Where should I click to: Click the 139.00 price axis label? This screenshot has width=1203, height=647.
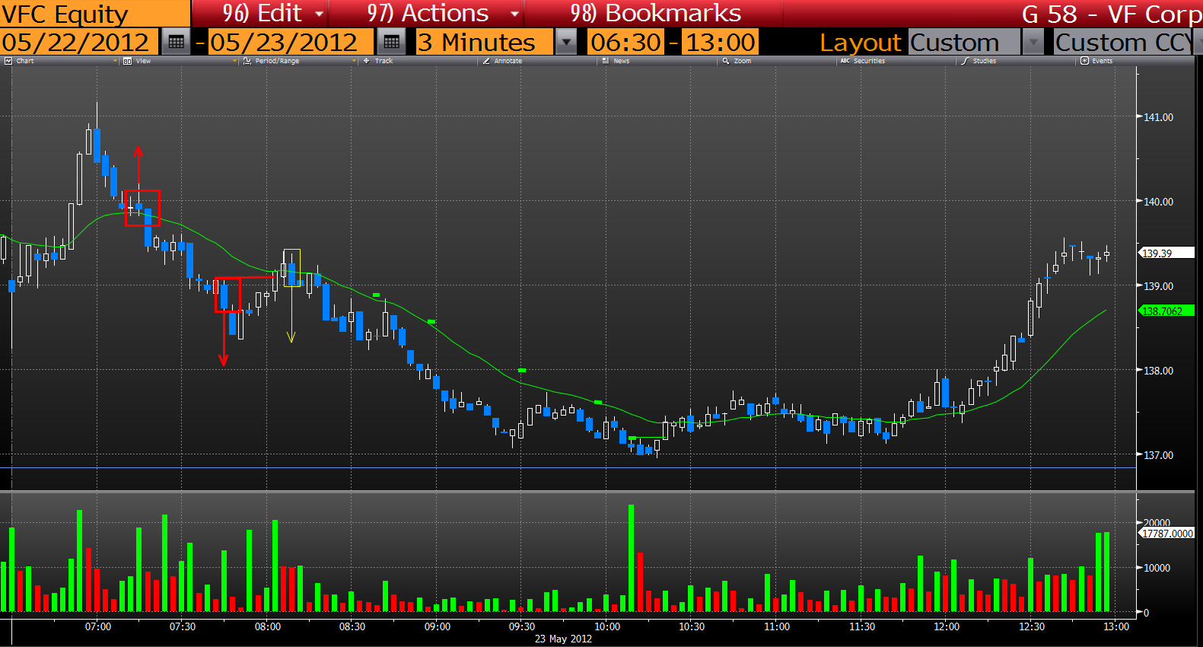(x=1159, y=286)
